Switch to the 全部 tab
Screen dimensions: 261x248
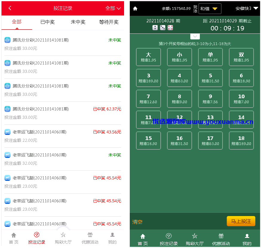tap(17, 22)
